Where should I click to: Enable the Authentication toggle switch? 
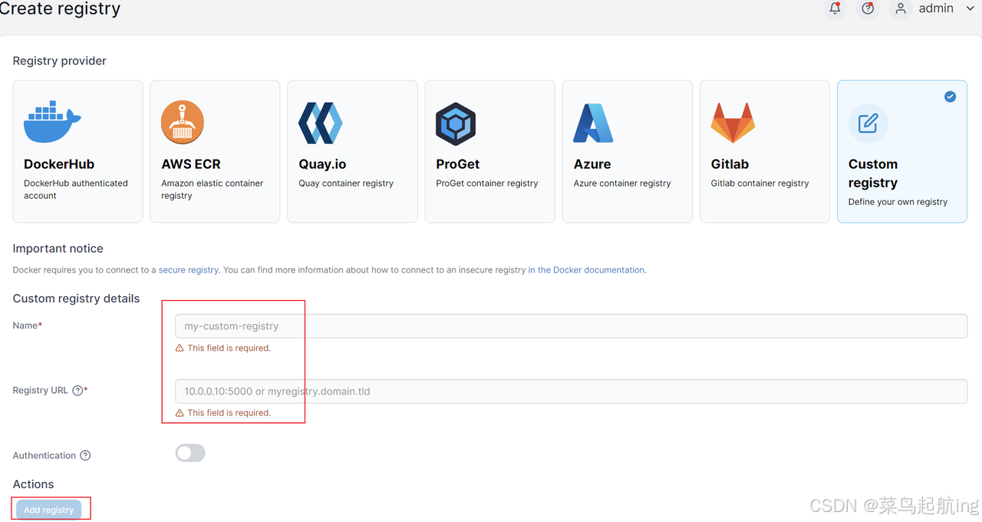coord(190,453)
